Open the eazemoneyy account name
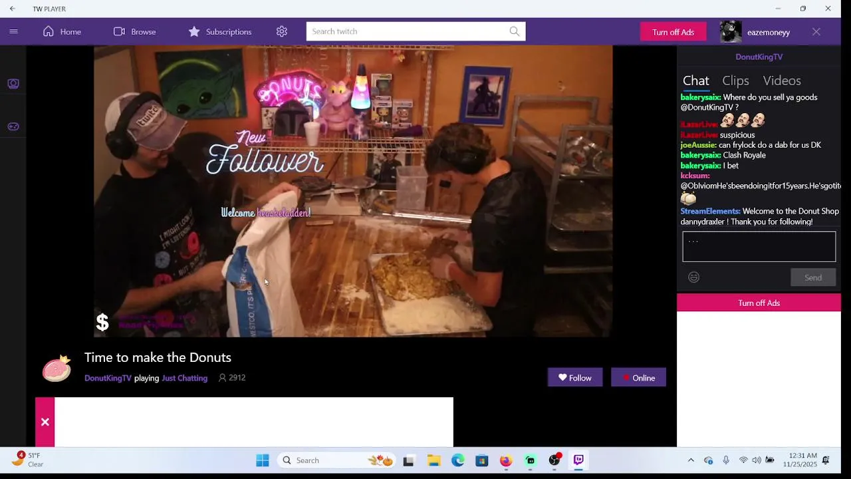The height and width of the screenshot is (479, 851). click(x=769, y=32)
